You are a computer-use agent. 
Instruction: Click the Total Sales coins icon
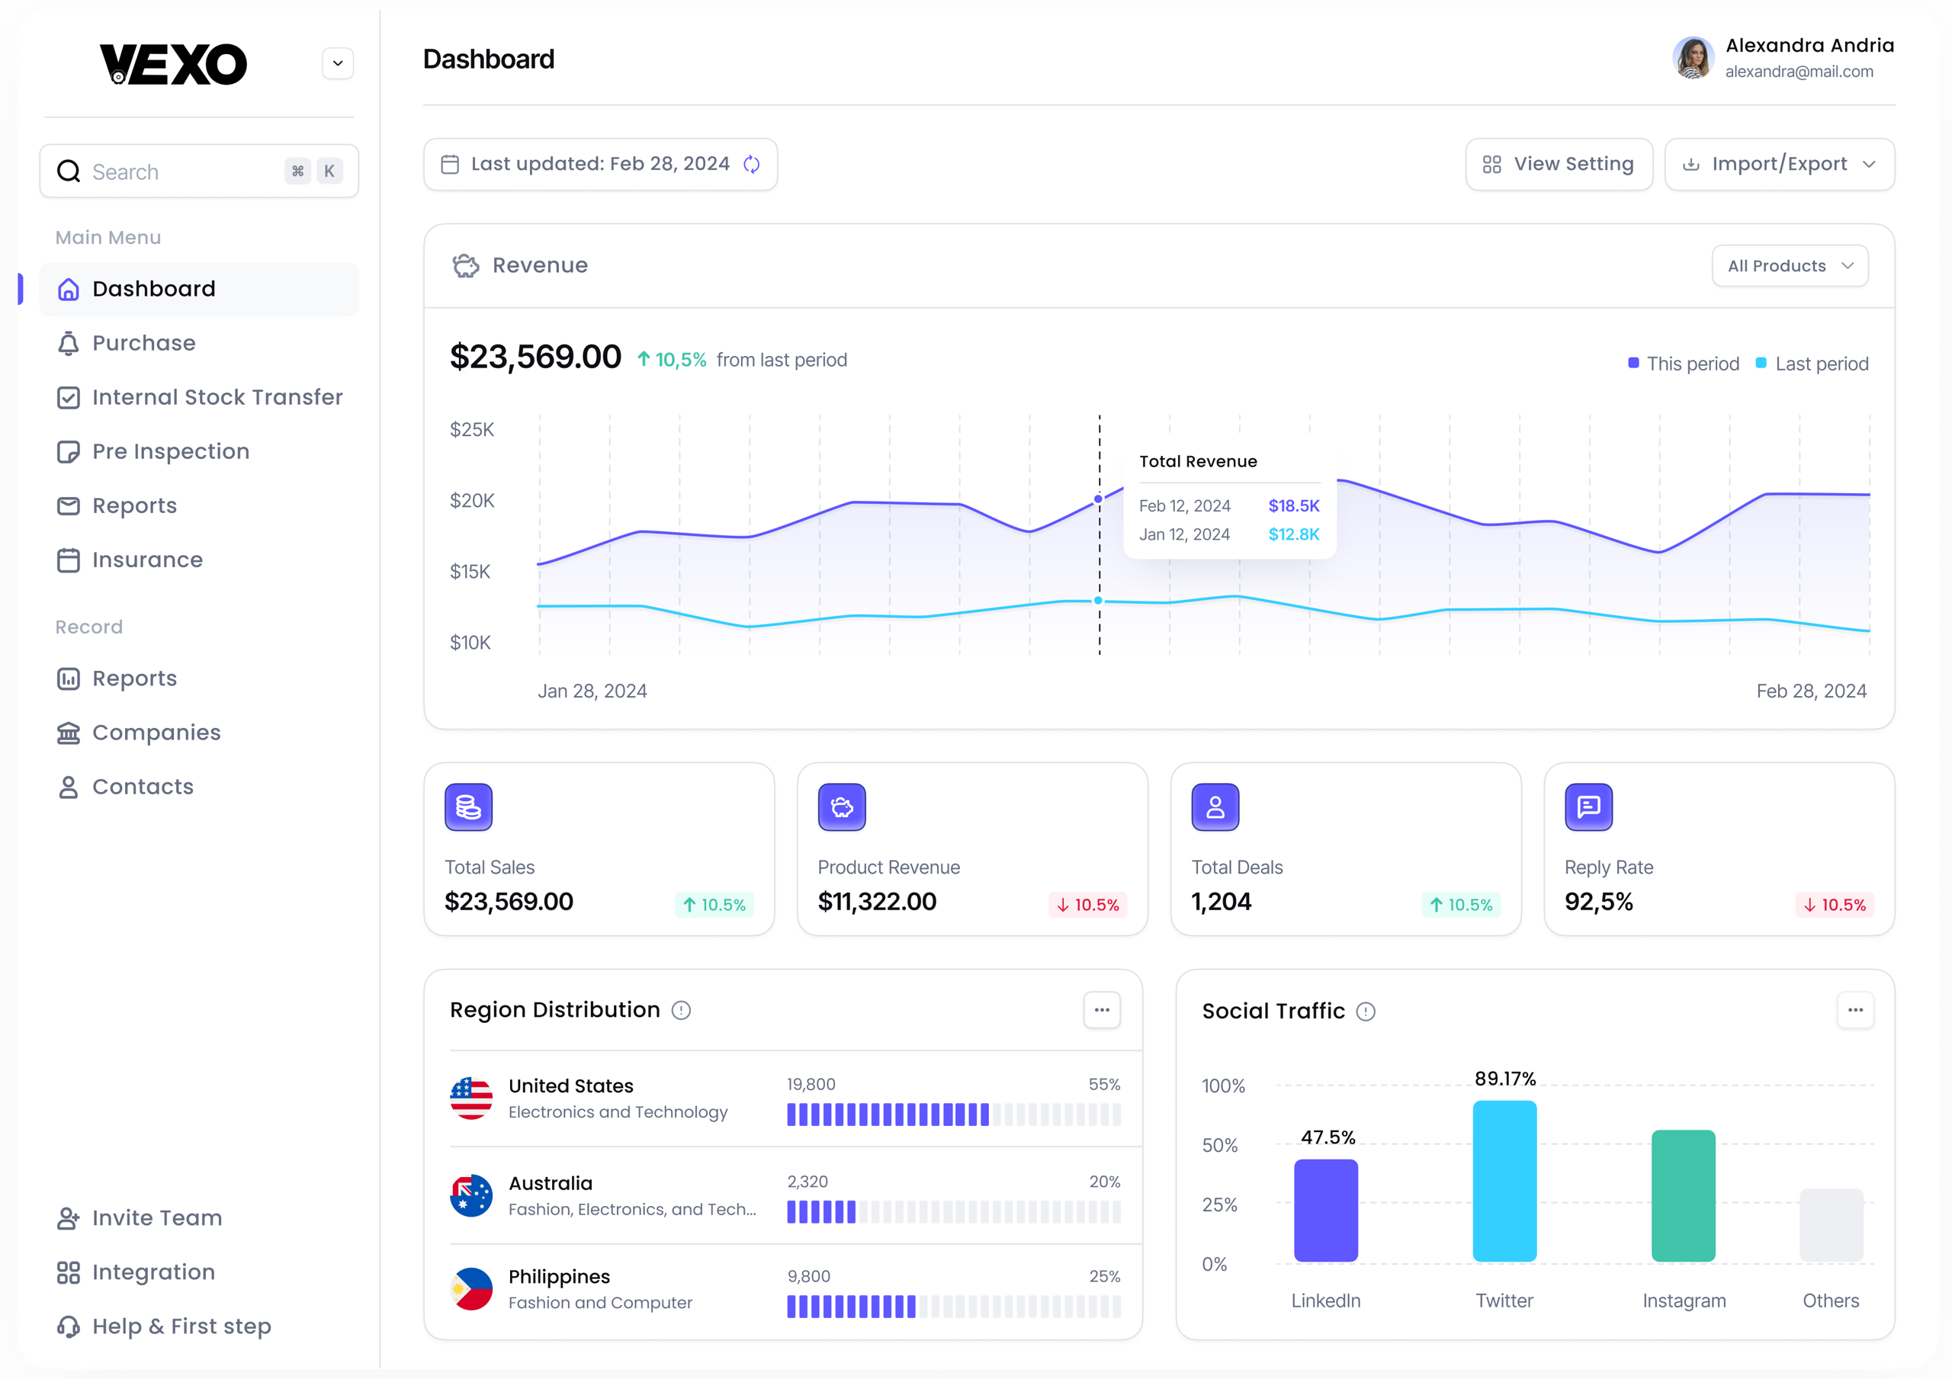point(468,807)
